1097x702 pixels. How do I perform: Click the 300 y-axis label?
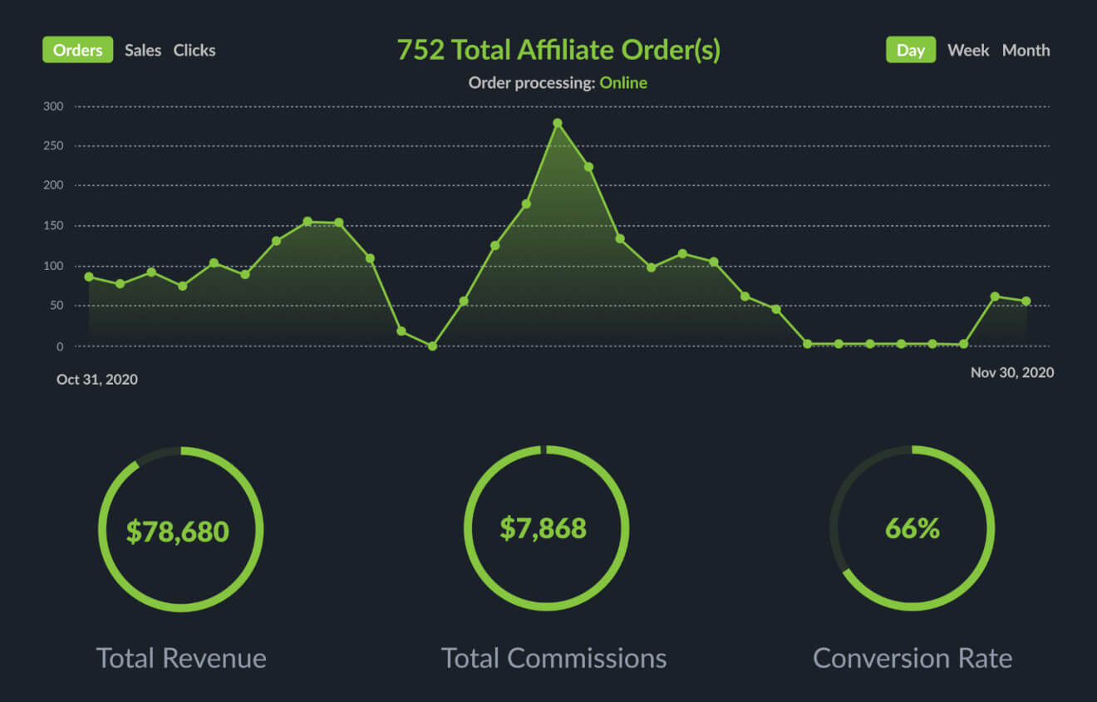point(53,106)
